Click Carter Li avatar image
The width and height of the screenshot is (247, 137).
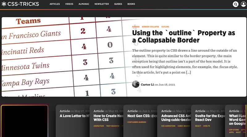136,84
